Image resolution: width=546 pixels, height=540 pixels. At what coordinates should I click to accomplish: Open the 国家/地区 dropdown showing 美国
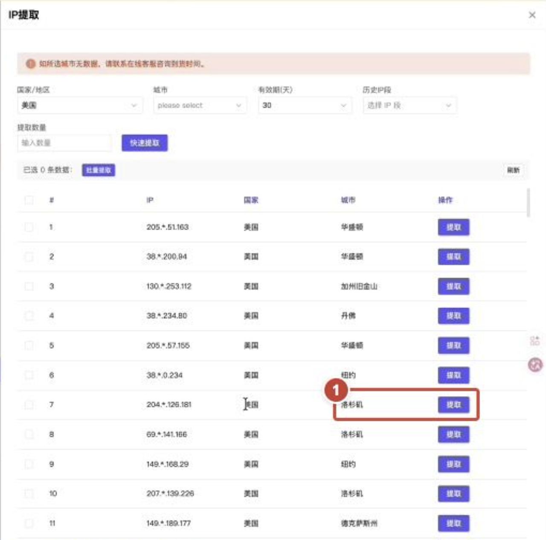pos(80,105)
